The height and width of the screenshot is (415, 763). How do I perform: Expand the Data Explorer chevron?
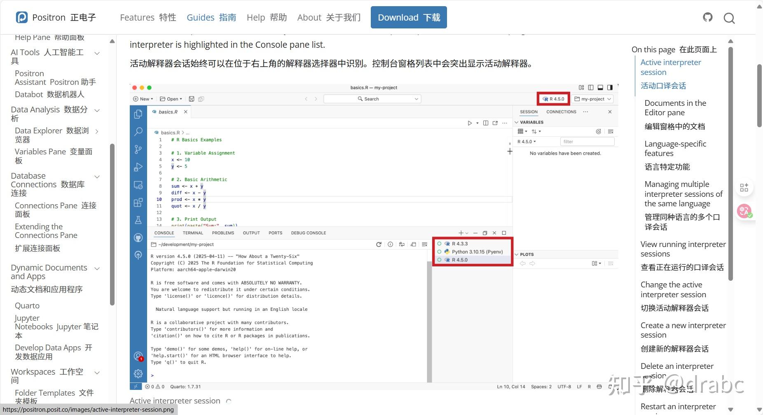[x=97, y=131]
